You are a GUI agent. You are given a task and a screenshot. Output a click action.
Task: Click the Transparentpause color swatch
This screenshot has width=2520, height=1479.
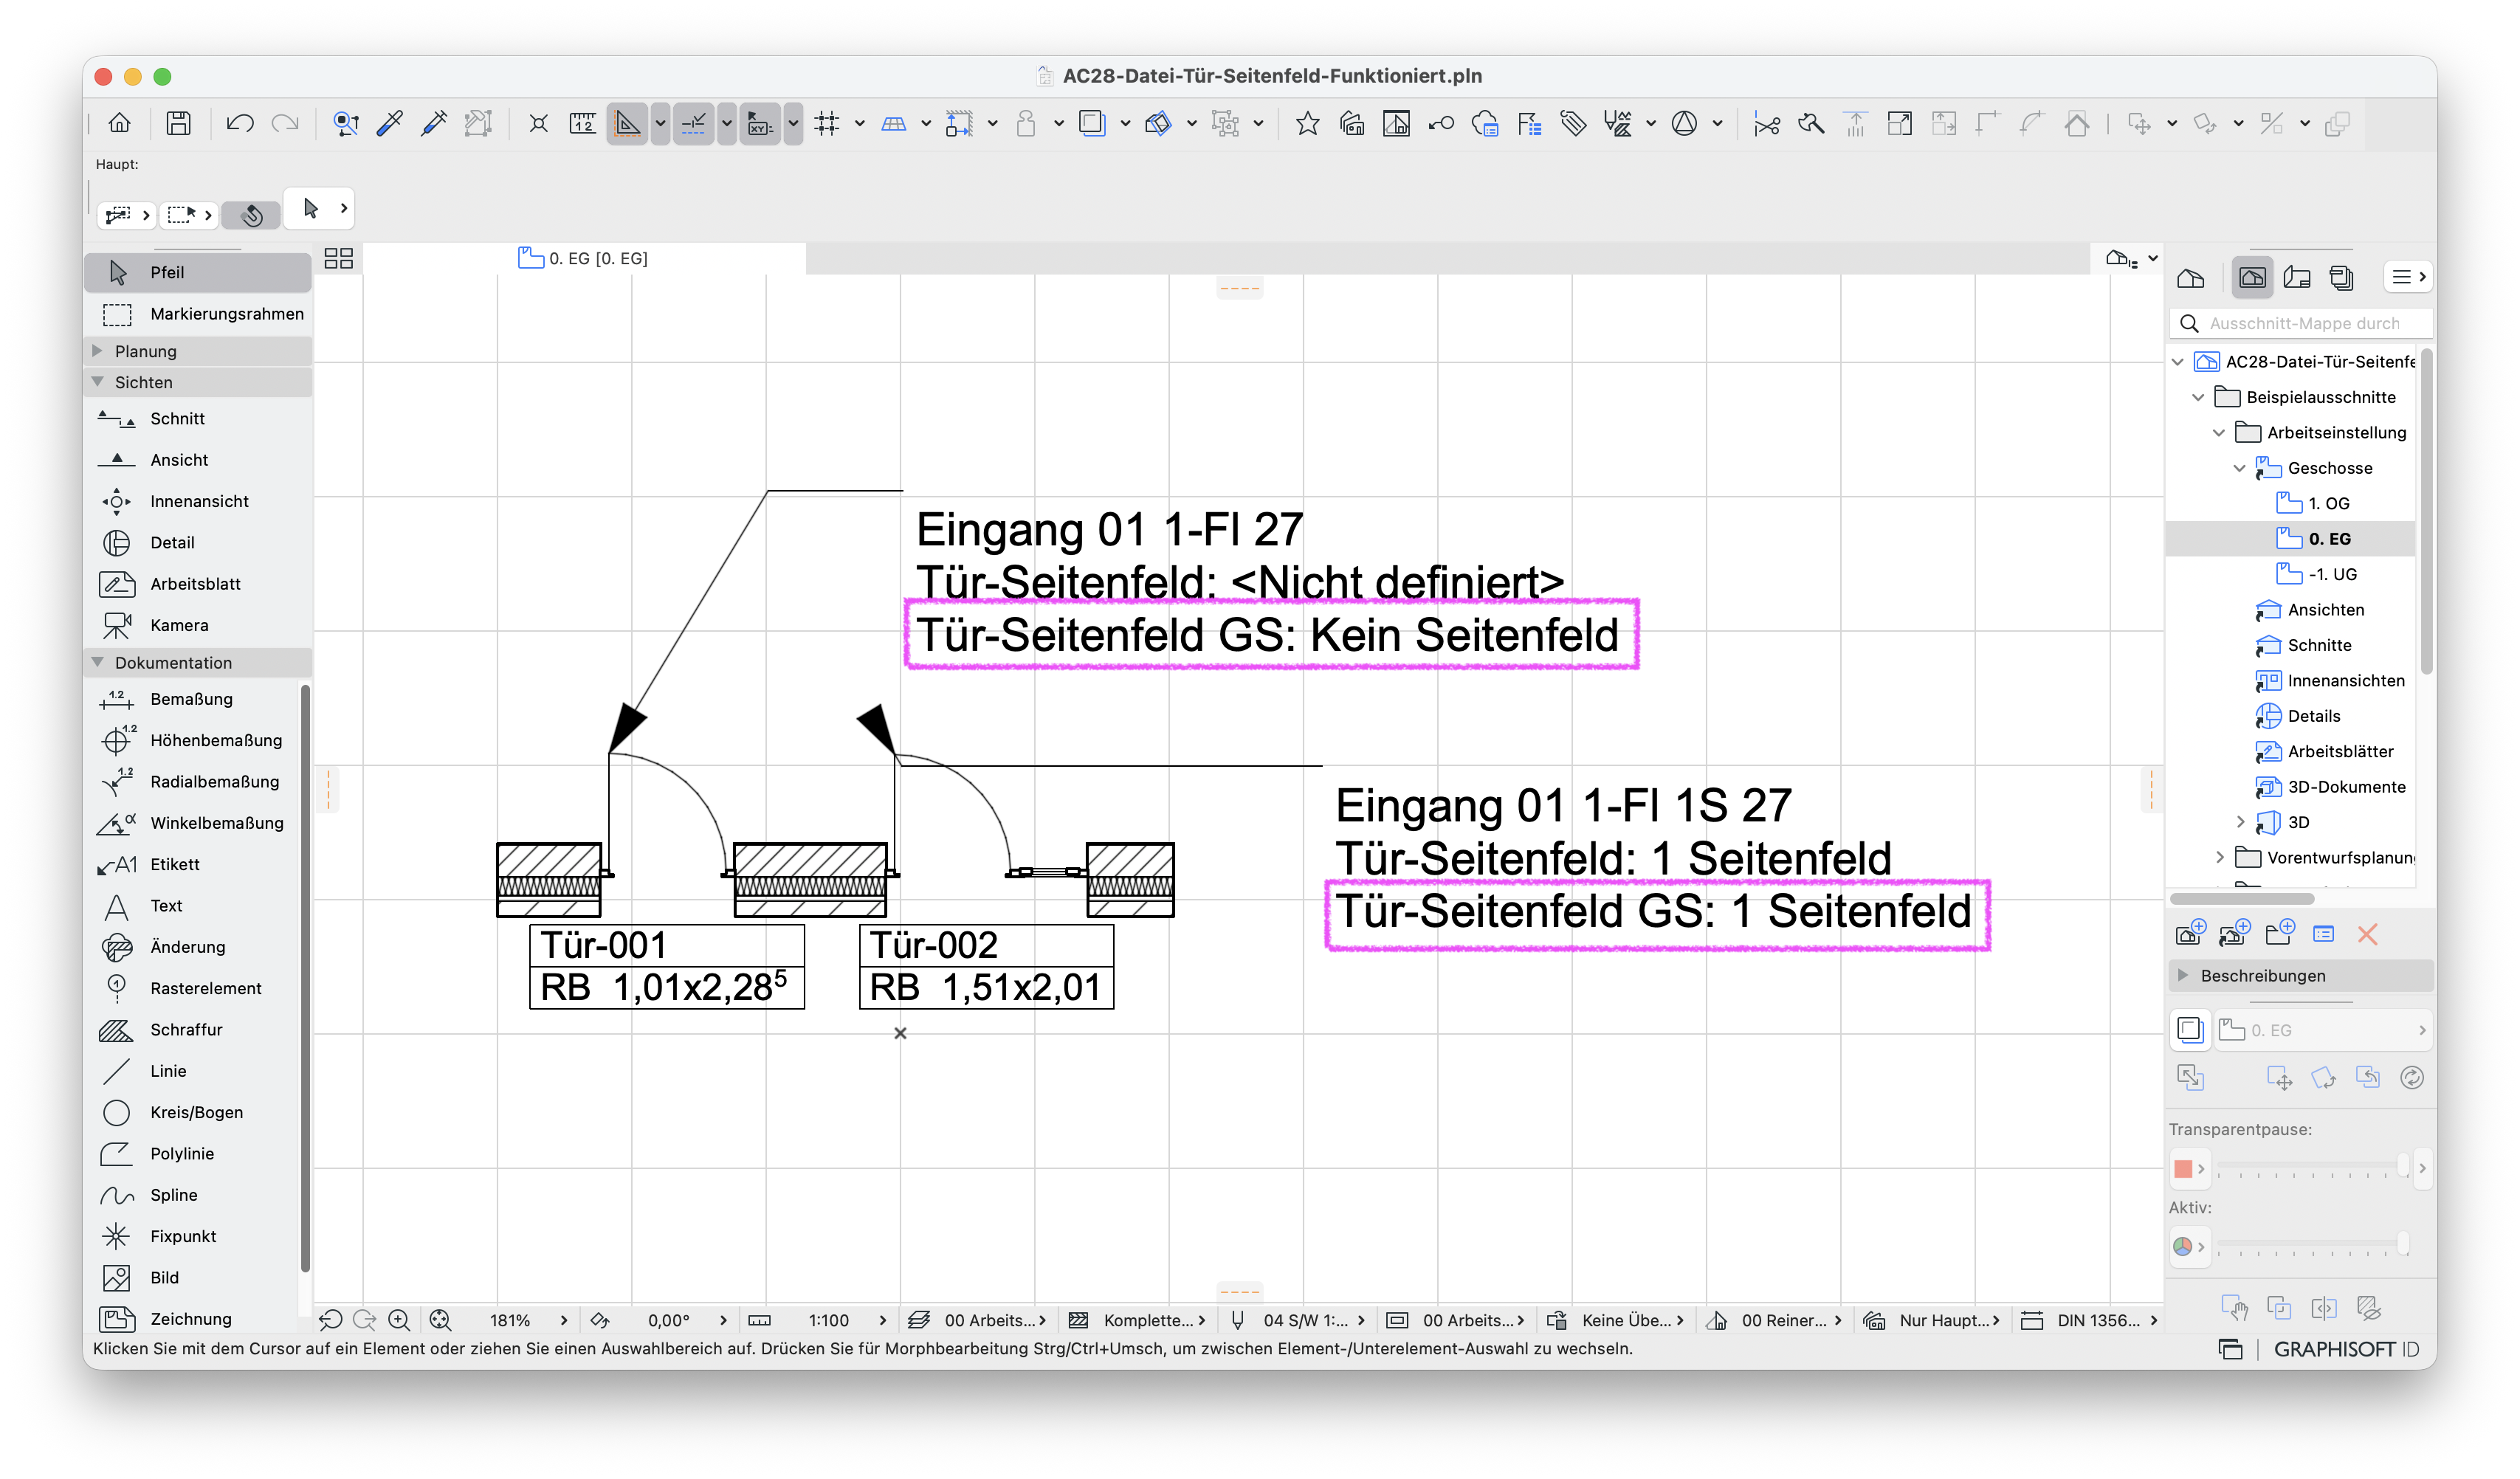2183,1168
